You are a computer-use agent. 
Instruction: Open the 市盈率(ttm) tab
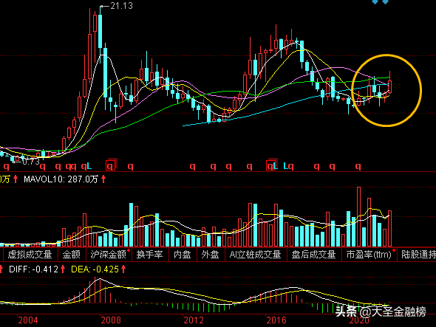click(x=369, y=255)
